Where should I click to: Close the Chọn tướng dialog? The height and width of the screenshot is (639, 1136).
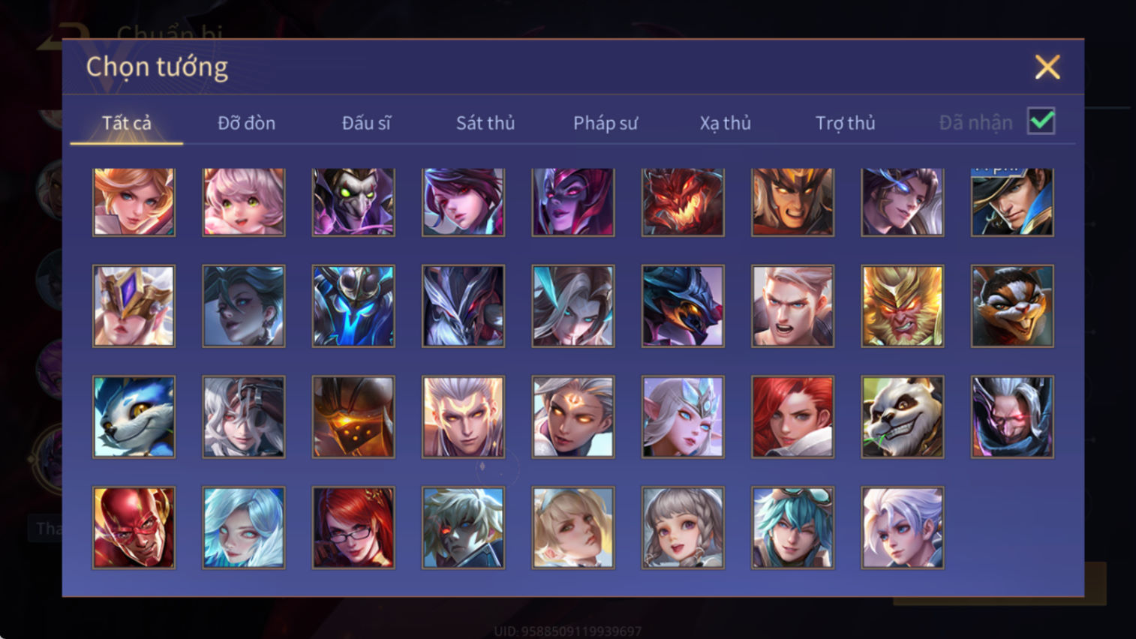(1047, 67)
